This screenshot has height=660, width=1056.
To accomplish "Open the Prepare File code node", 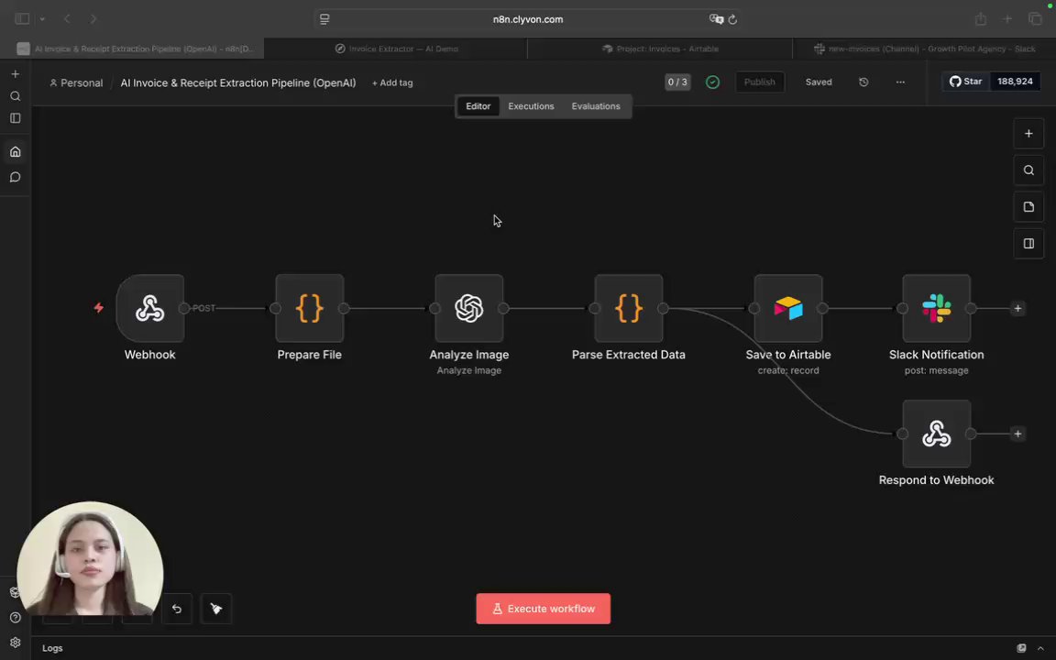I will coord(309,308).
